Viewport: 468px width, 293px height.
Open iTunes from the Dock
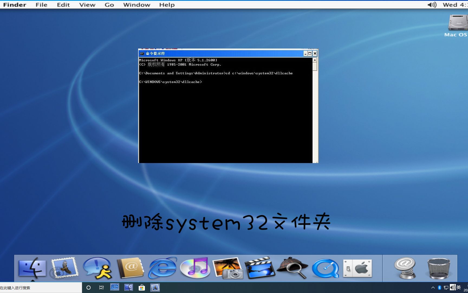tap(196, 269)
